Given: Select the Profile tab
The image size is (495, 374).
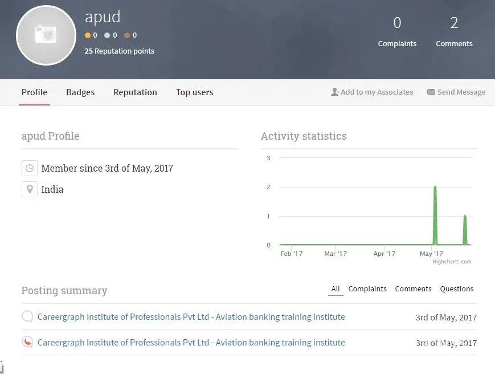Looking at the screenshot, I should [x=34, y=92].
